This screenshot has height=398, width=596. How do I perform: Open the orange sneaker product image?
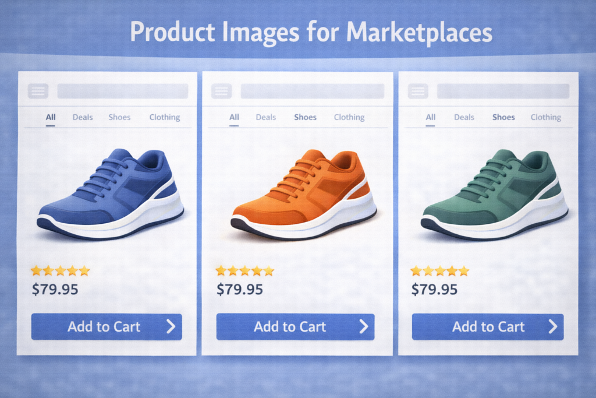(x=304, y=194)
